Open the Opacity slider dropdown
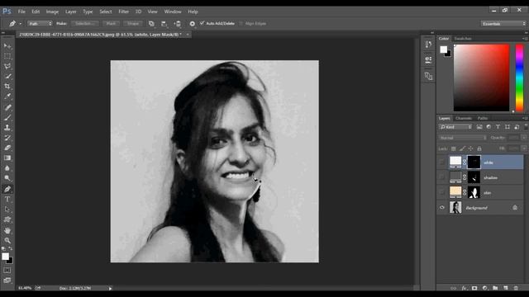Image resolution: width=529 pixels, height=297 pixels. pyautogui.click(x=523, y=138)
